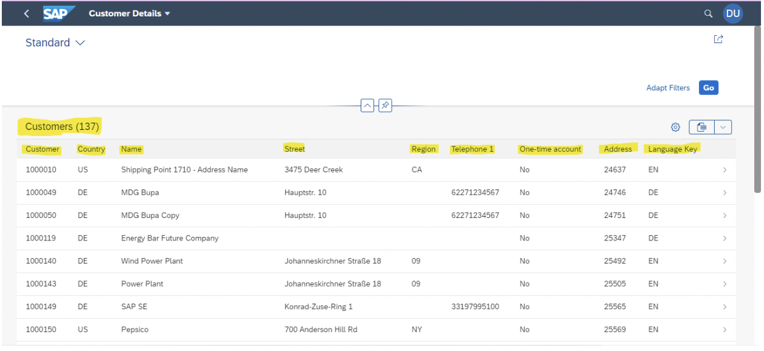Toggle the collapse-header chevron
764x351 pixels.
(367, 106)
